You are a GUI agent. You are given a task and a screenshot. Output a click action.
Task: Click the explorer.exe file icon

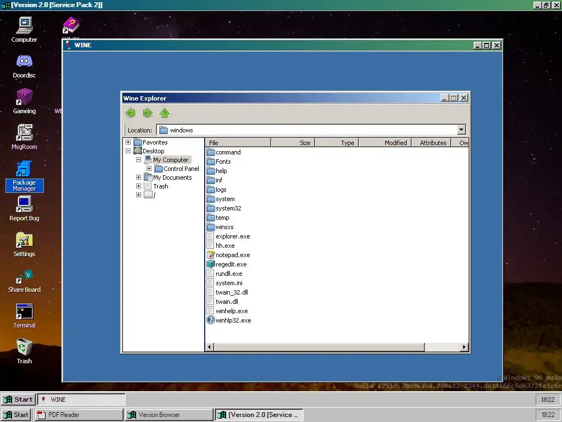pyautogui.click(x=211, y=236)
